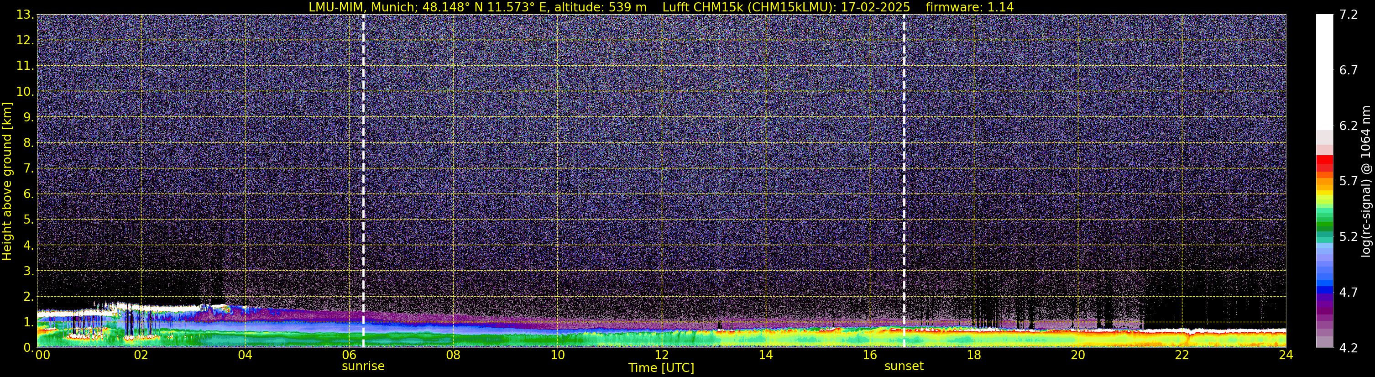Click the time axis tick '06'
Image resolution: width=1375 pixels, height=377 pixels.
[x=349, y=355]
